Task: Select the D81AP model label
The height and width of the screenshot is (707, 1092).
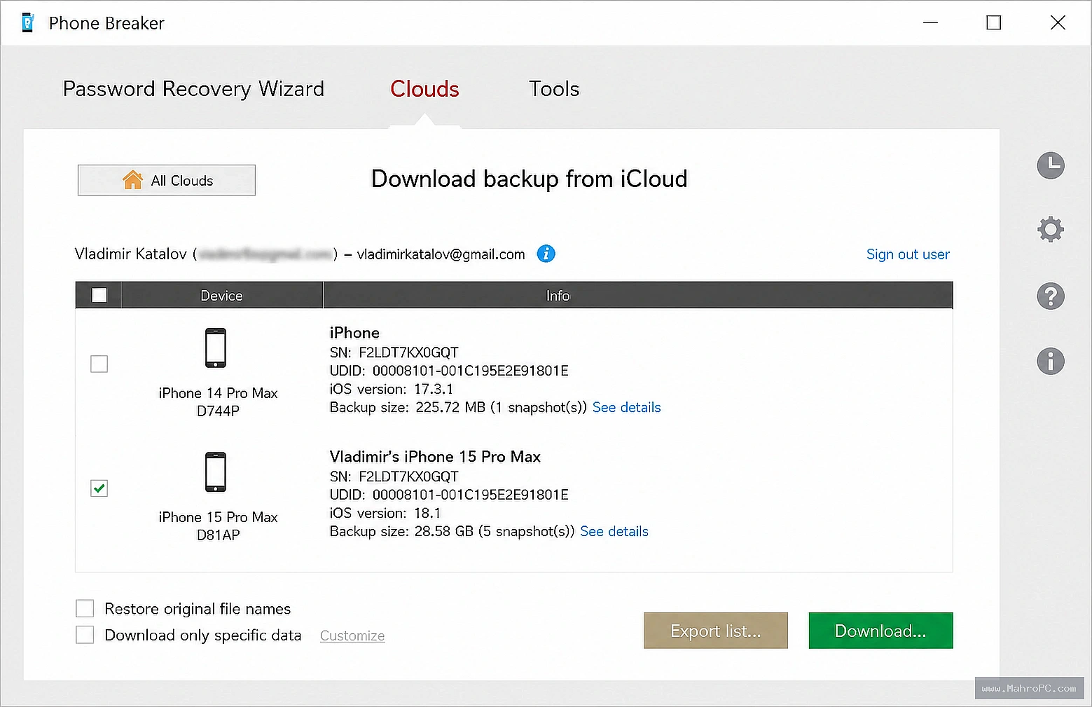Action: click(218, 535)
